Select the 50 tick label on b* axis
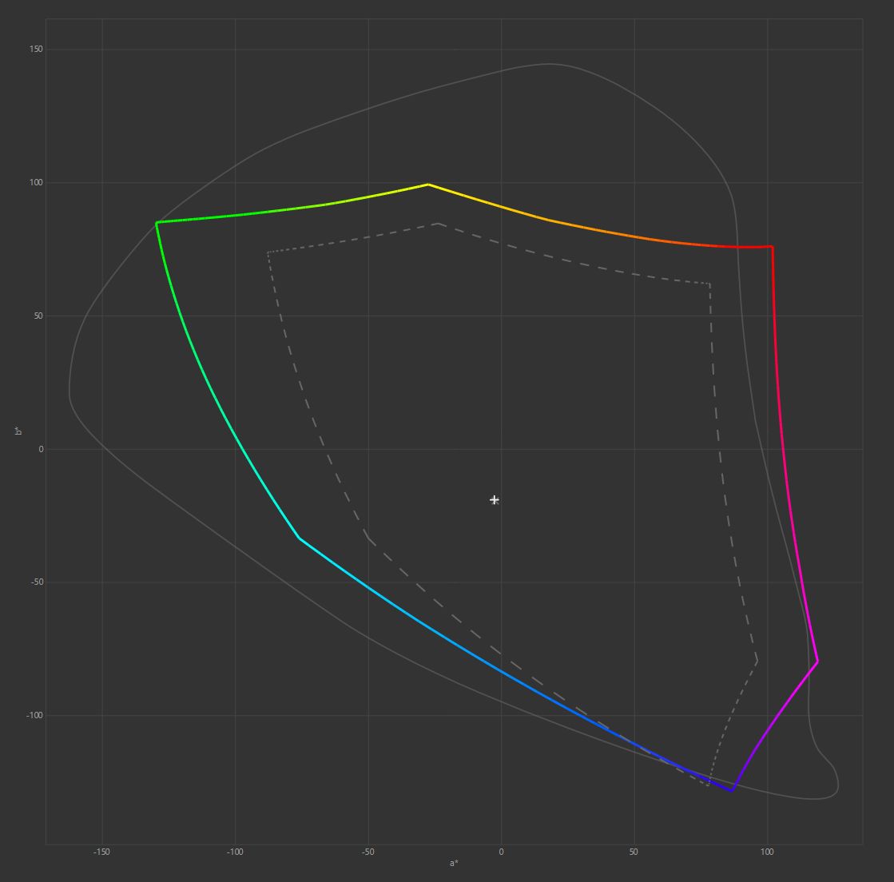This screenshot has width=894, height=882. [x=38, y=316]
